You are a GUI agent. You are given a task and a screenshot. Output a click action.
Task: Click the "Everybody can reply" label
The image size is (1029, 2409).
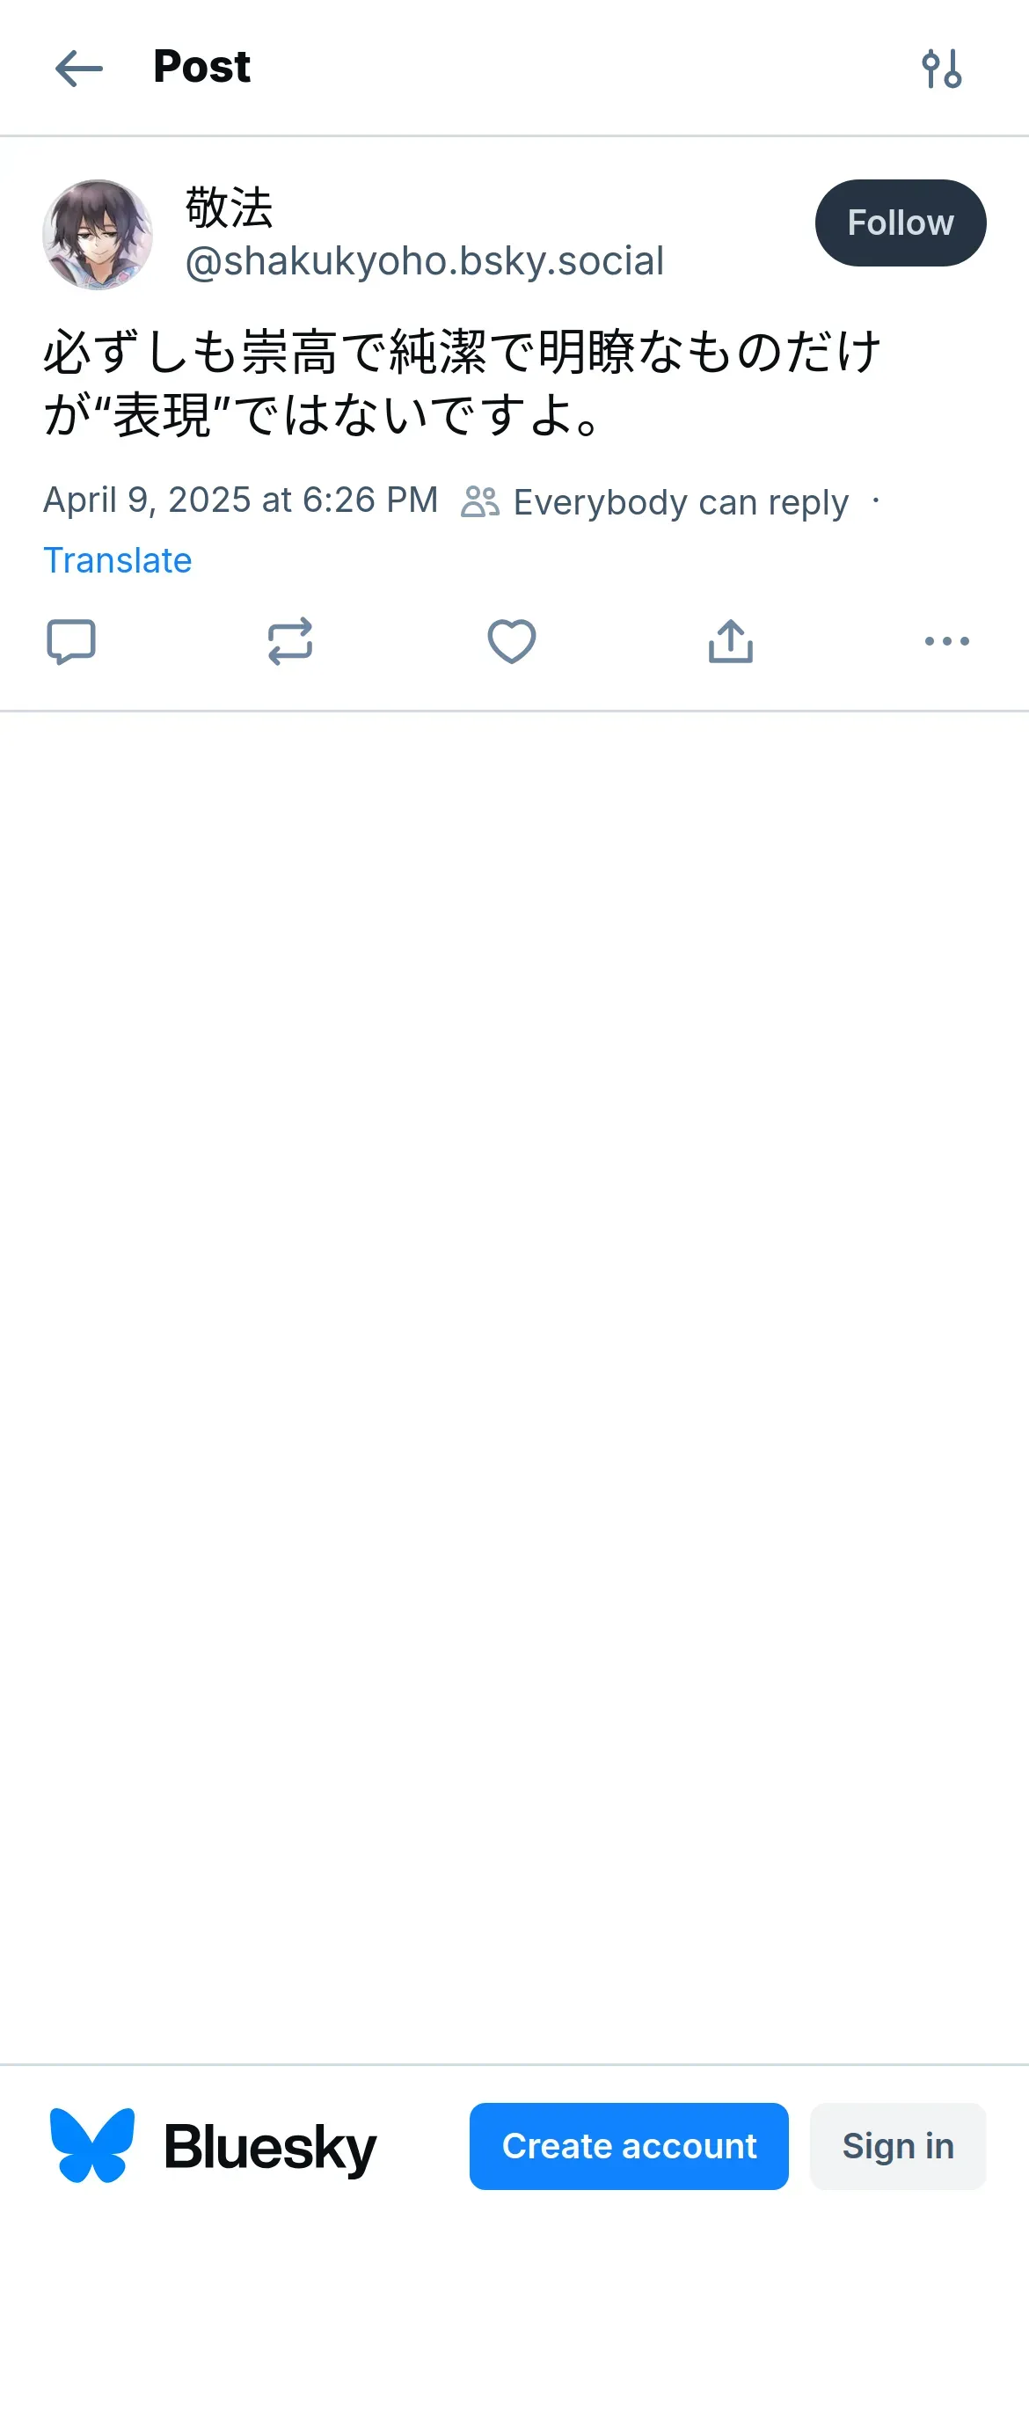(x=681, y=502)
